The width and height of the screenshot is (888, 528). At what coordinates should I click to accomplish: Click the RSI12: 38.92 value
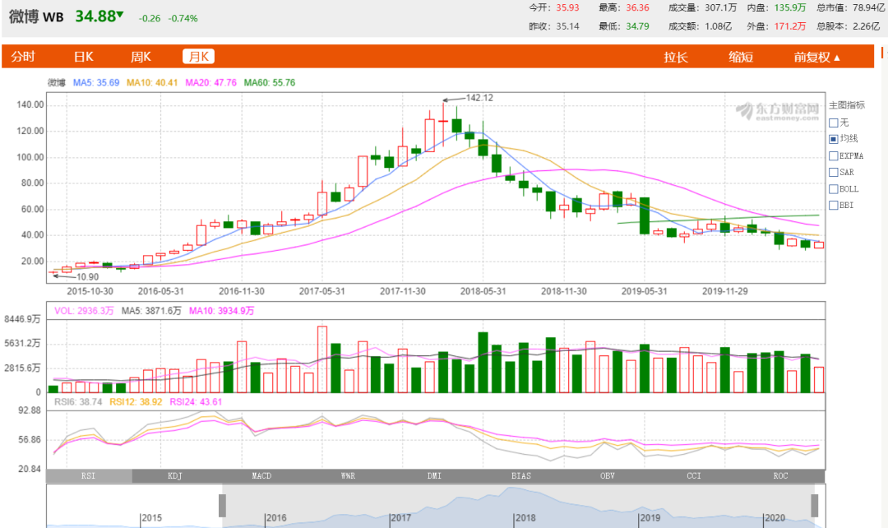[136, 402]
